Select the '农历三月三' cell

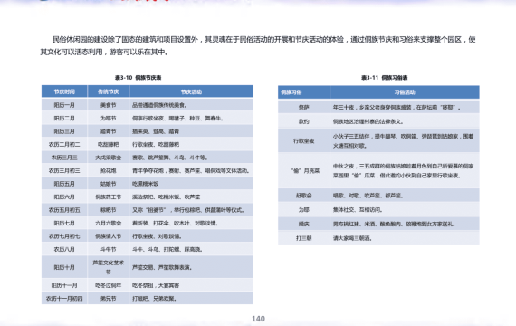64,158
